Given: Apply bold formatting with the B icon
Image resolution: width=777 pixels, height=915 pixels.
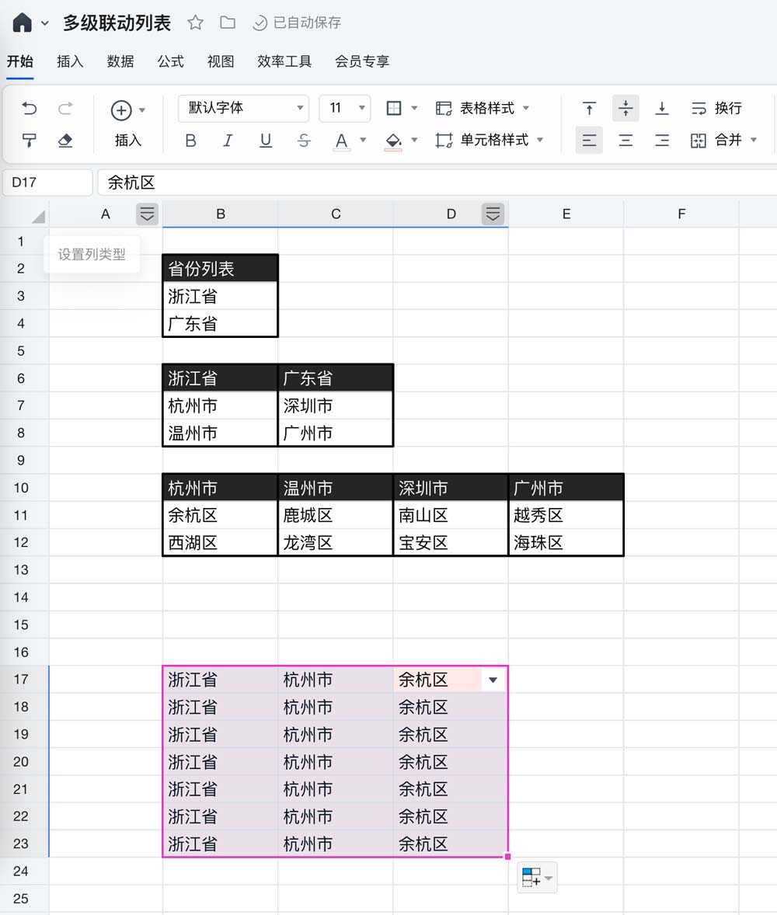Looking at the screenshot, I should (191, 141).
